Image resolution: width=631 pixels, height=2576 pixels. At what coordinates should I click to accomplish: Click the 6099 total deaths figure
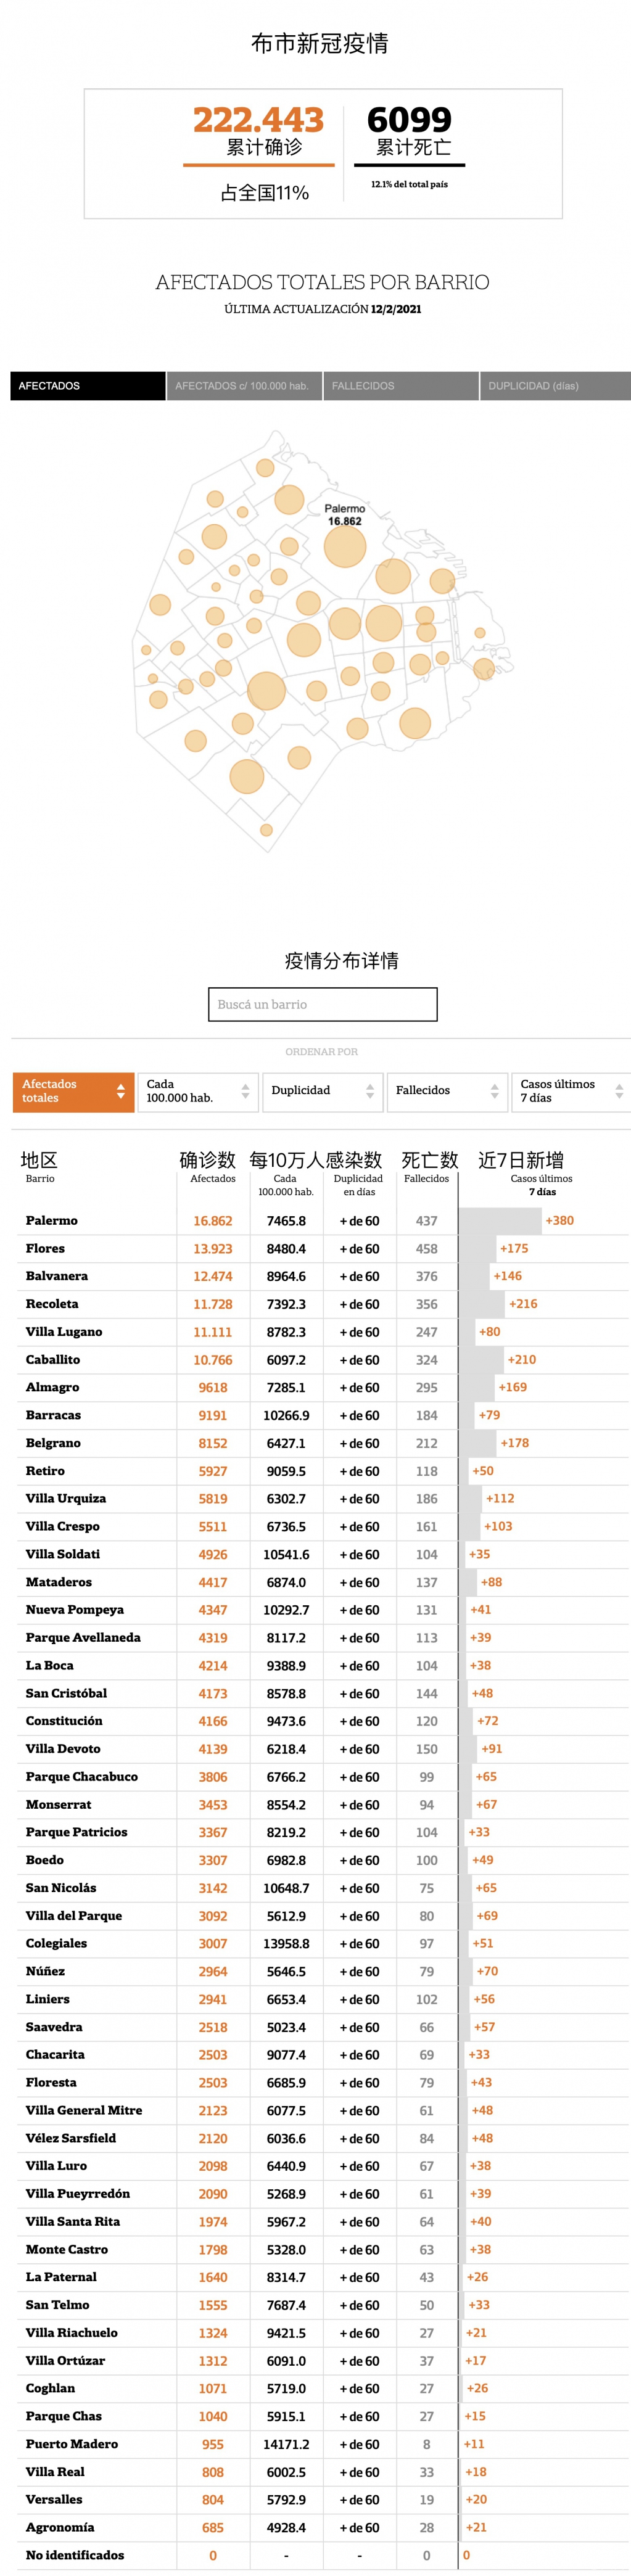coord(409,120)
